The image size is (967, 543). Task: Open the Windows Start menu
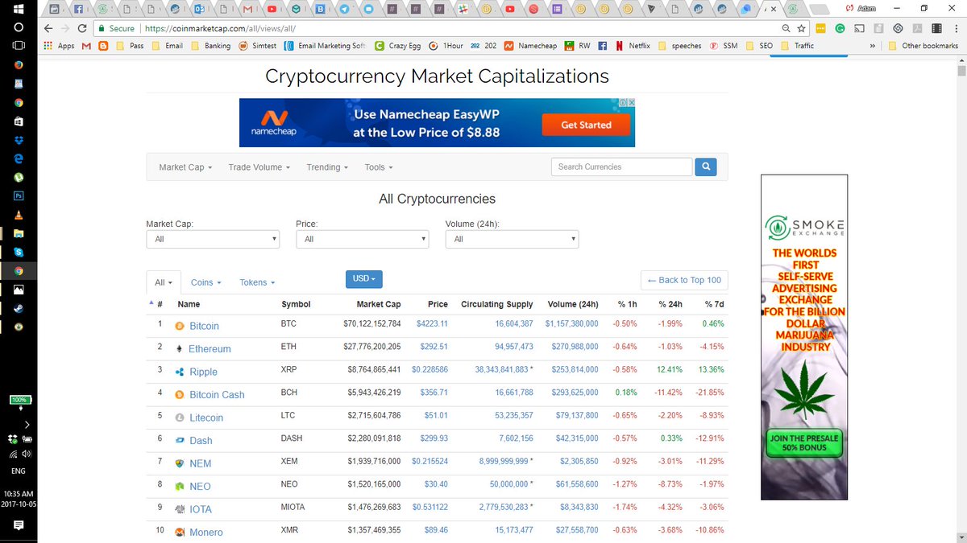click(x=18, y=8)
